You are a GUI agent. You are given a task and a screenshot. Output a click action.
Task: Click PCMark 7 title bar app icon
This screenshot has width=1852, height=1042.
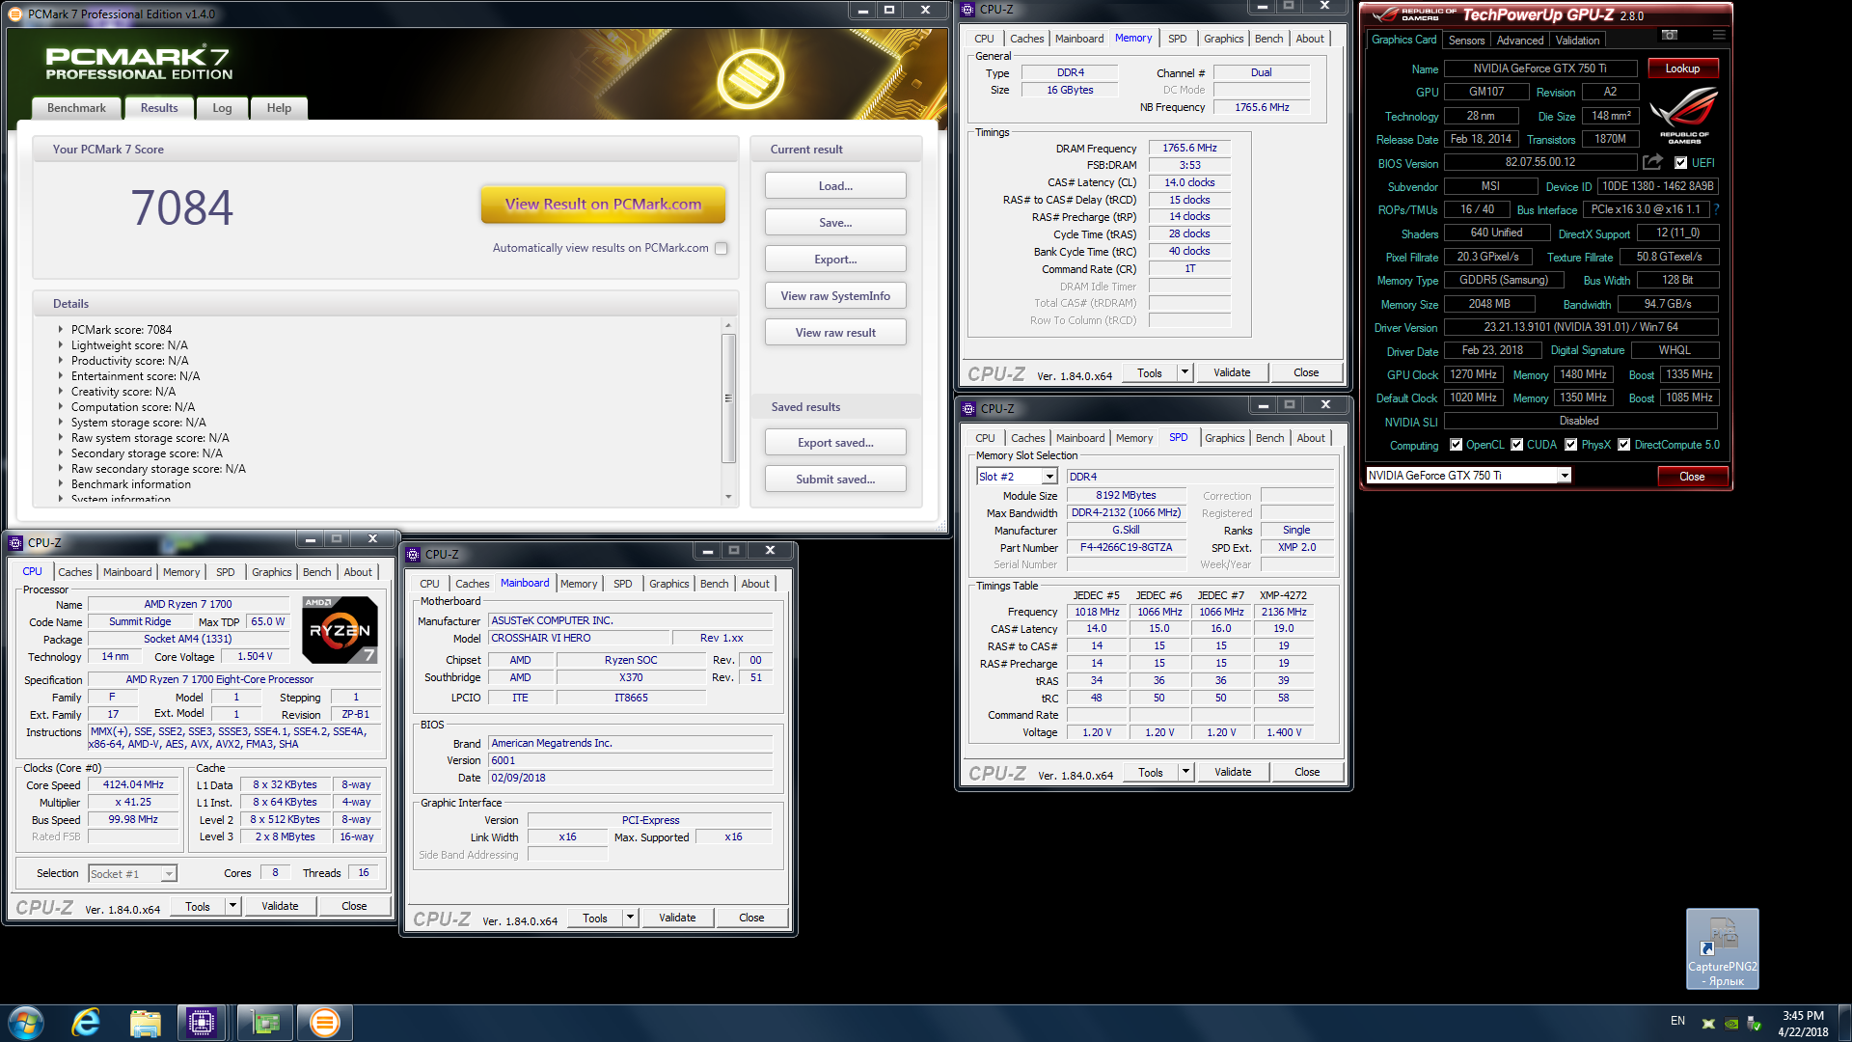[15, 14]
